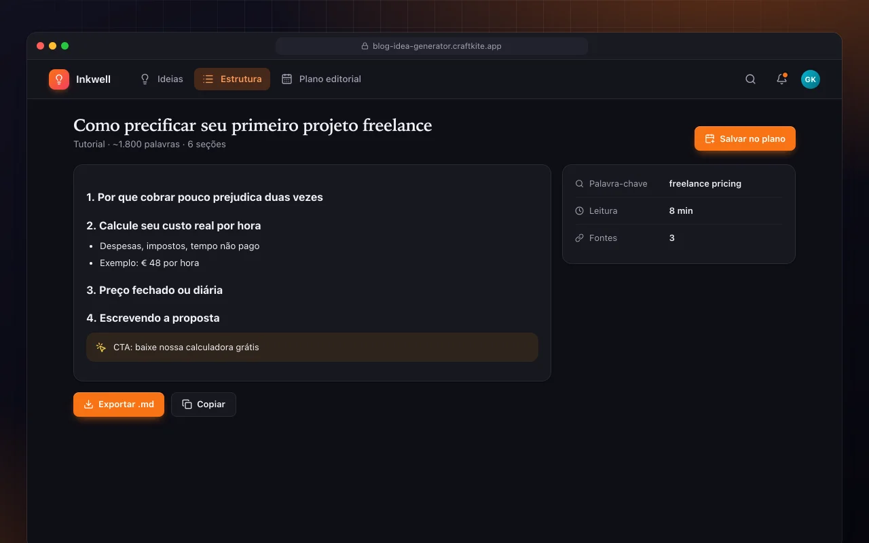Screen dimensions: 869x543
Task: Click the clock icon beside Leitura
Action: 579,210
